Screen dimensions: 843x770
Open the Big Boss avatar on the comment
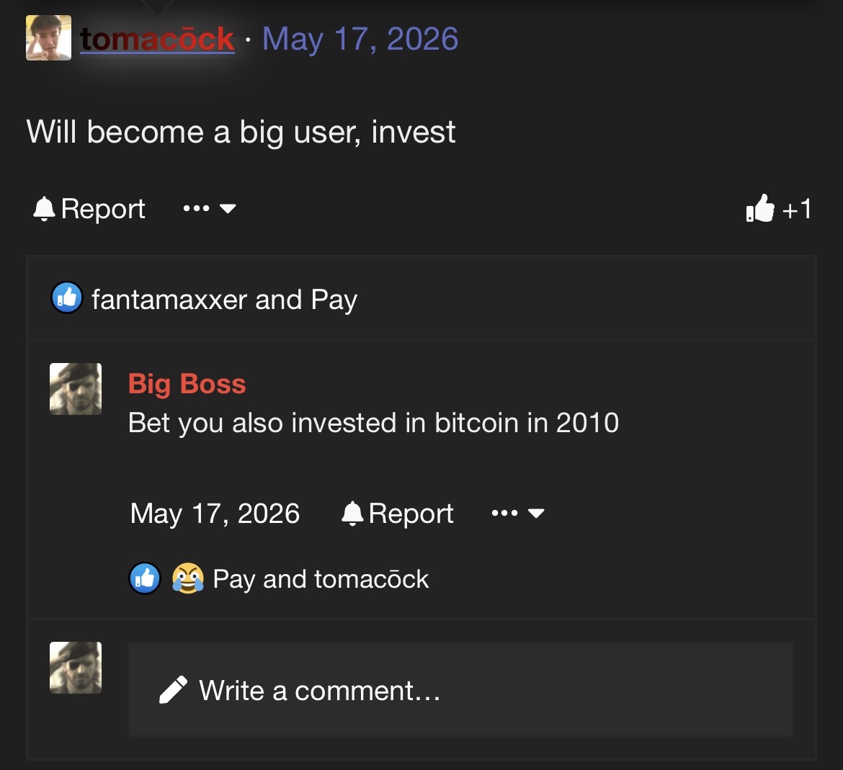(76, 388)
